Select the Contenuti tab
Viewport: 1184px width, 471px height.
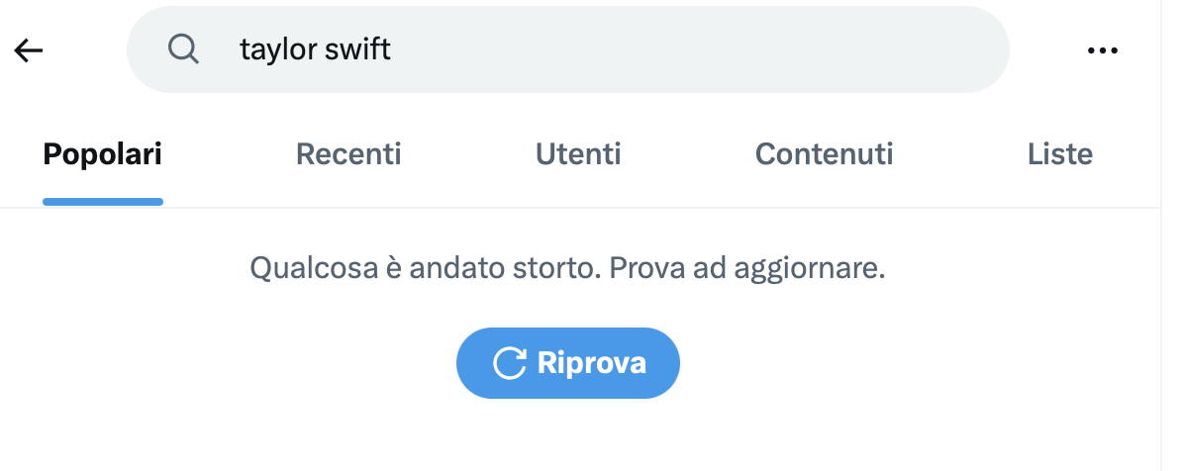click(x=824, y=154)
